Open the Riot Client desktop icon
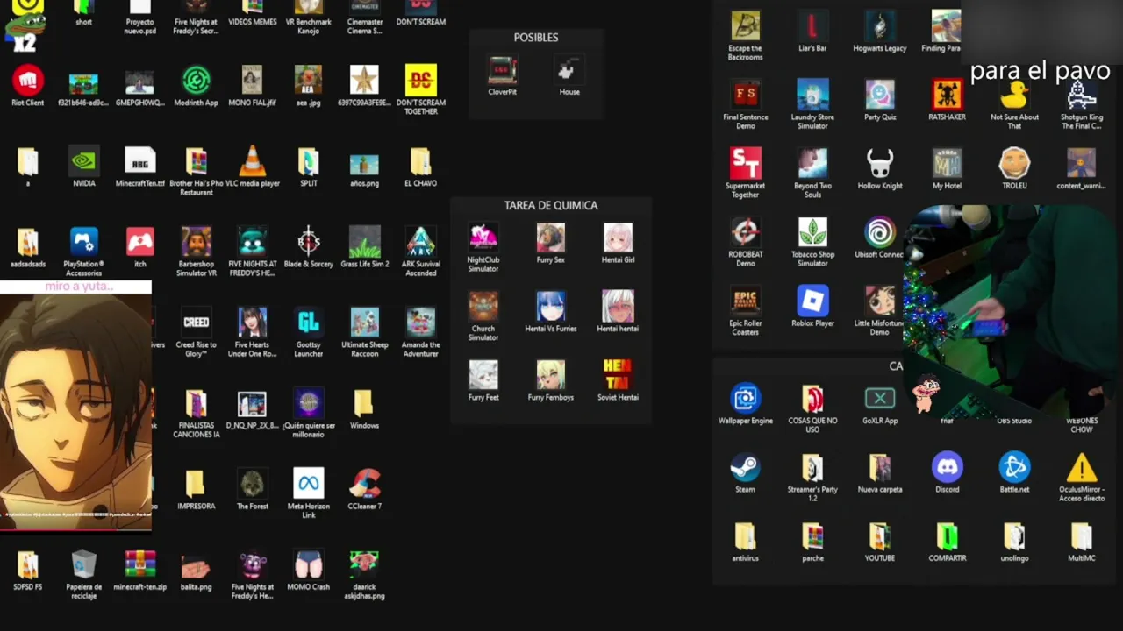The height and width of the screenshot is (631, 1123). [x=28, y=81]
